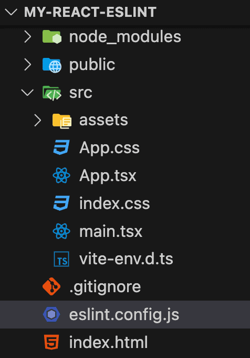Click the green node_modules folder icon
Screen dimensions: 250x358
(x=52, y=37)
